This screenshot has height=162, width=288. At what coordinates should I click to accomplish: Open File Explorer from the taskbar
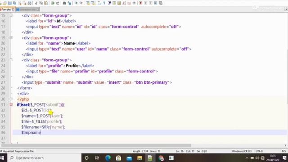139,158
